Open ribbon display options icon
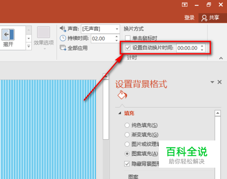 185,5
